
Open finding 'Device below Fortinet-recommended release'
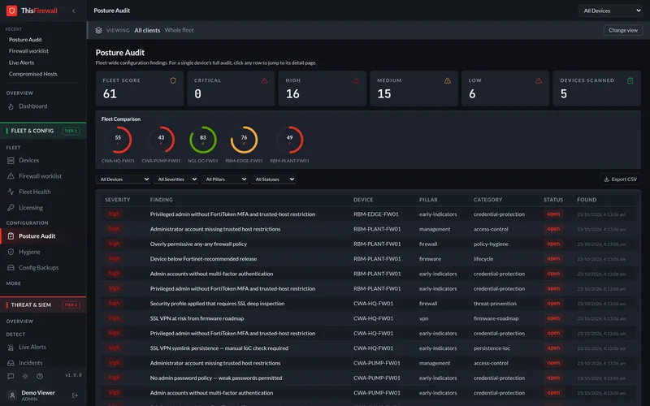368,259
